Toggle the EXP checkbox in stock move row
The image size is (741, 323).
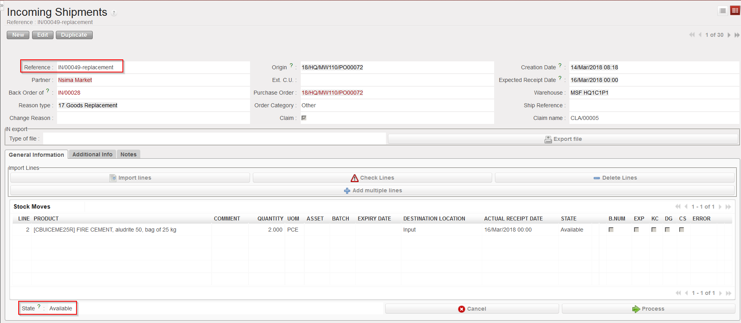[636, 230]
